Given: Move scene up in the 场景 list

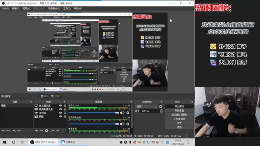Looking at the screenshot, I should tap(14, 131).
